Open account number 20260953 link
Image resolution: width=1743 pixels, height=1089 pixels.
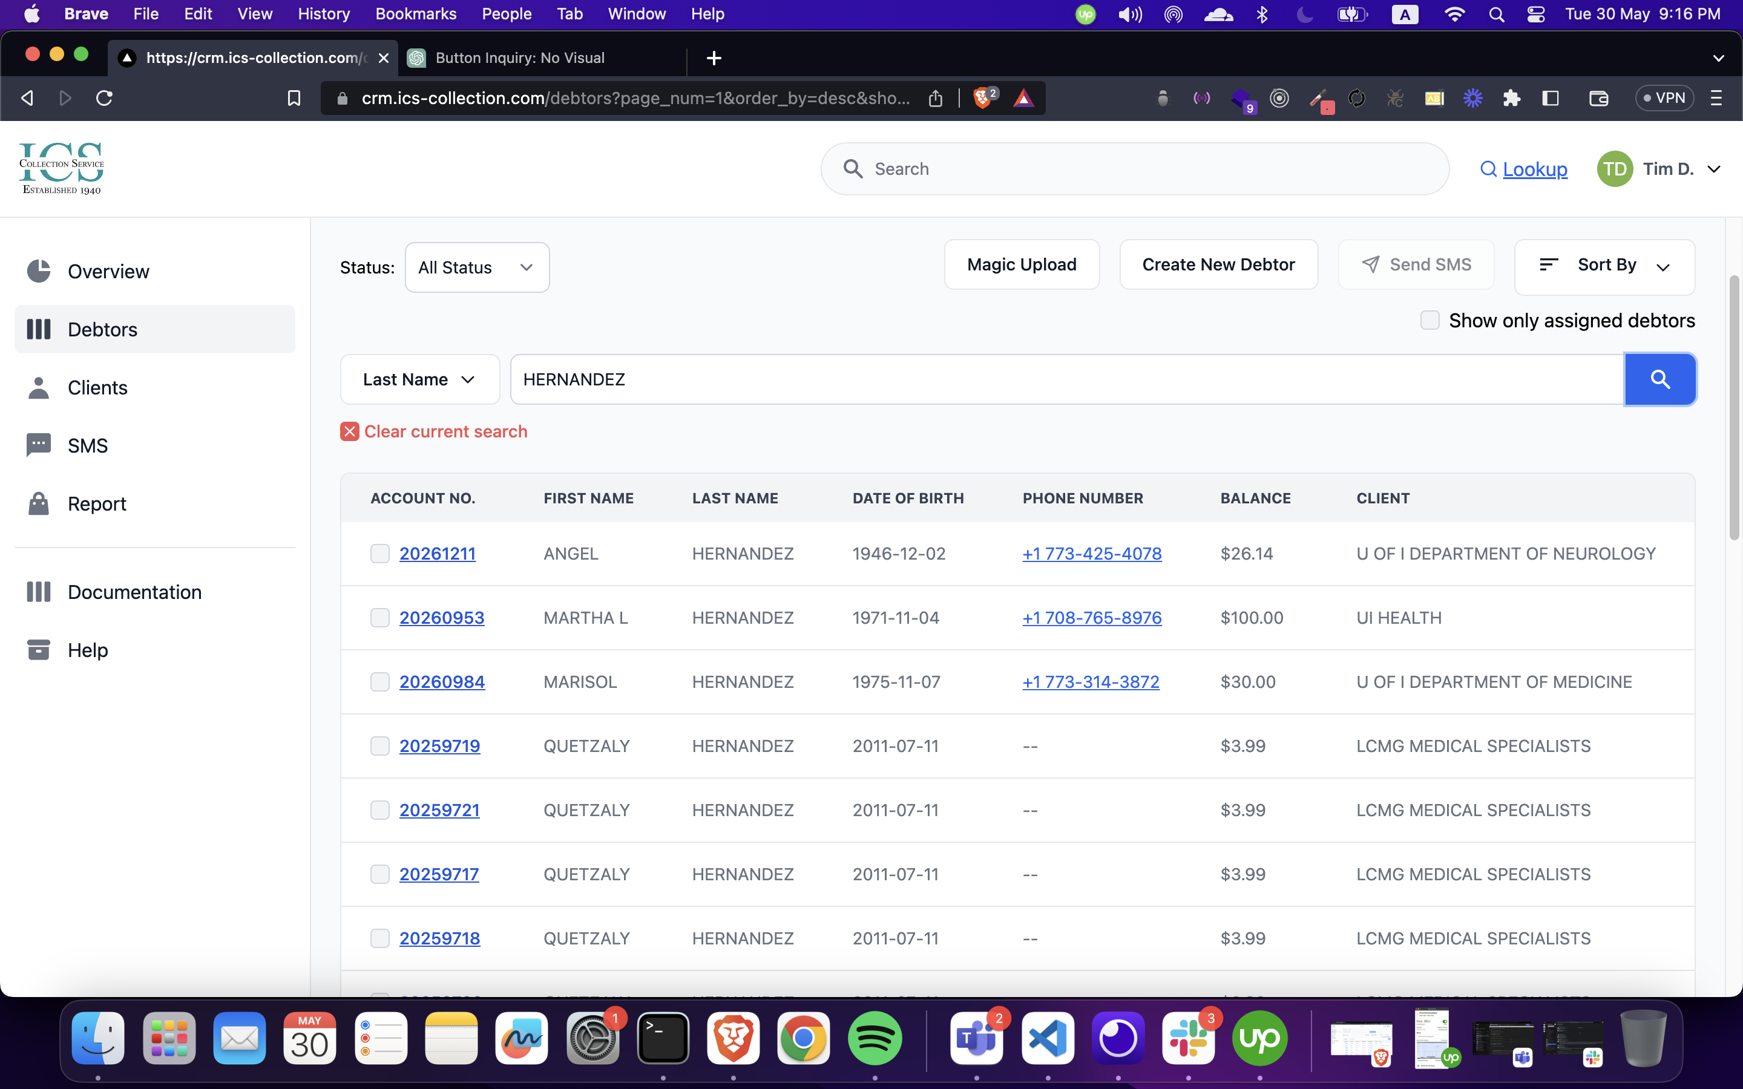pyautogui.click(x=442, y=618)
